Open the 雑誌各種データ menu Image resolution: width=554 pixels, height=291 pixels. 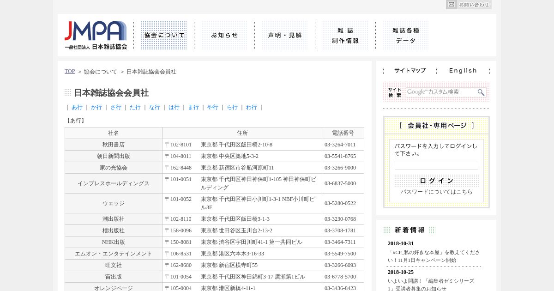click(x=406, y=35)
